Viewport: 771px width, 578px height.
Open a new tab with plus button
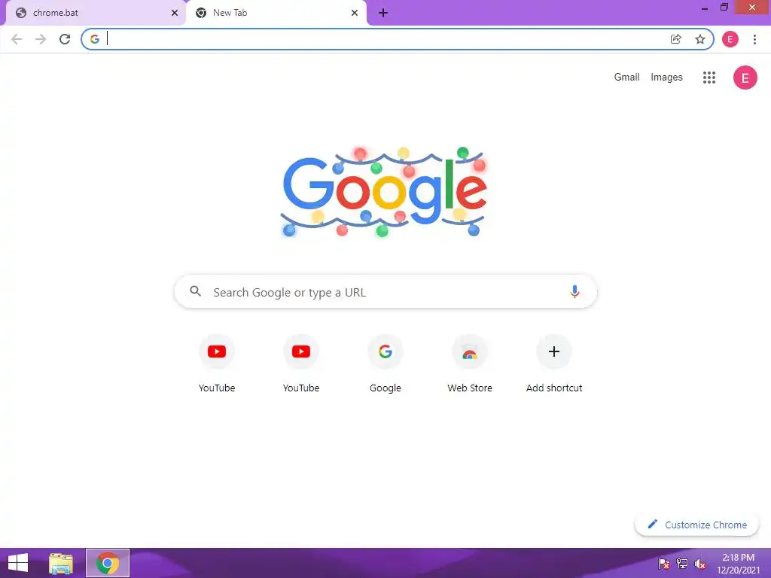click(383, 13)
